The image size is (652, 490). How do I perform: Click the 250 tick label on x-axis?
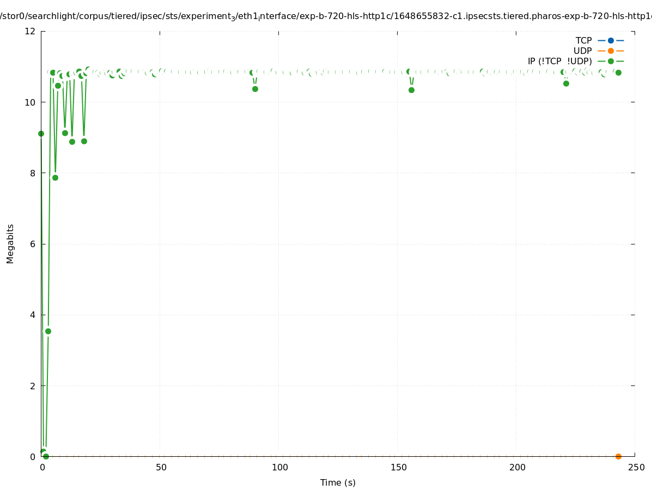pos(636,467)
